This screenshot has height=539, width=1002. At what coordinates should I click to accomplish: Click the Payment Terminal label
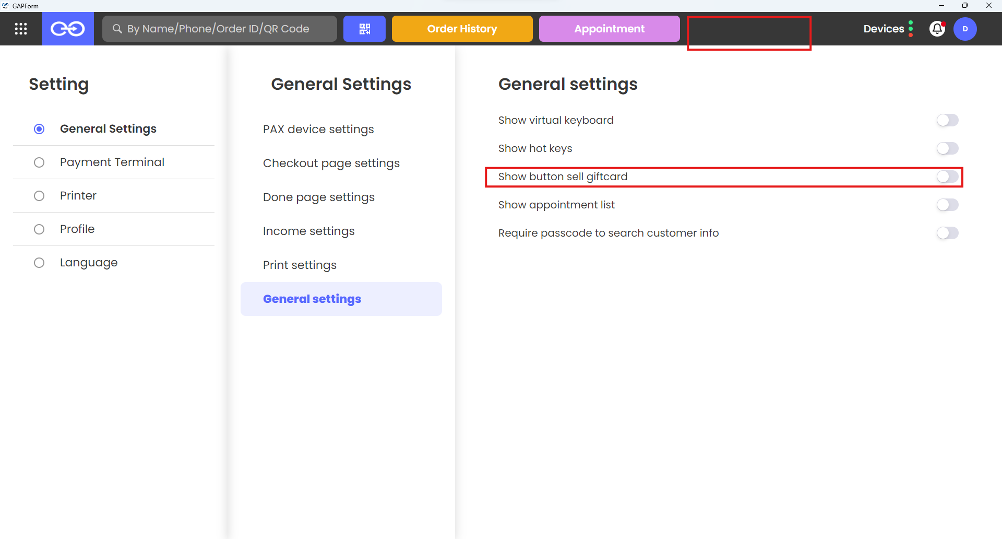pos(112,162)
